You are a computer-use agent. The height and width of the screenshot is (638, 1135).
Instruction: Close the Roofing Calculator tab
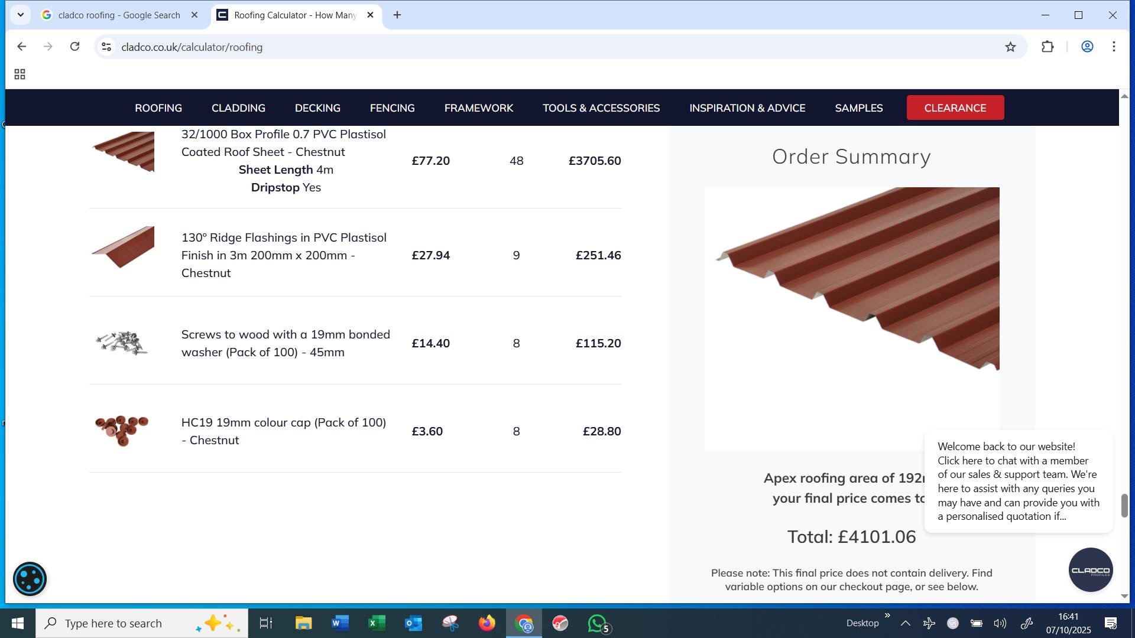tap(370, 15)
